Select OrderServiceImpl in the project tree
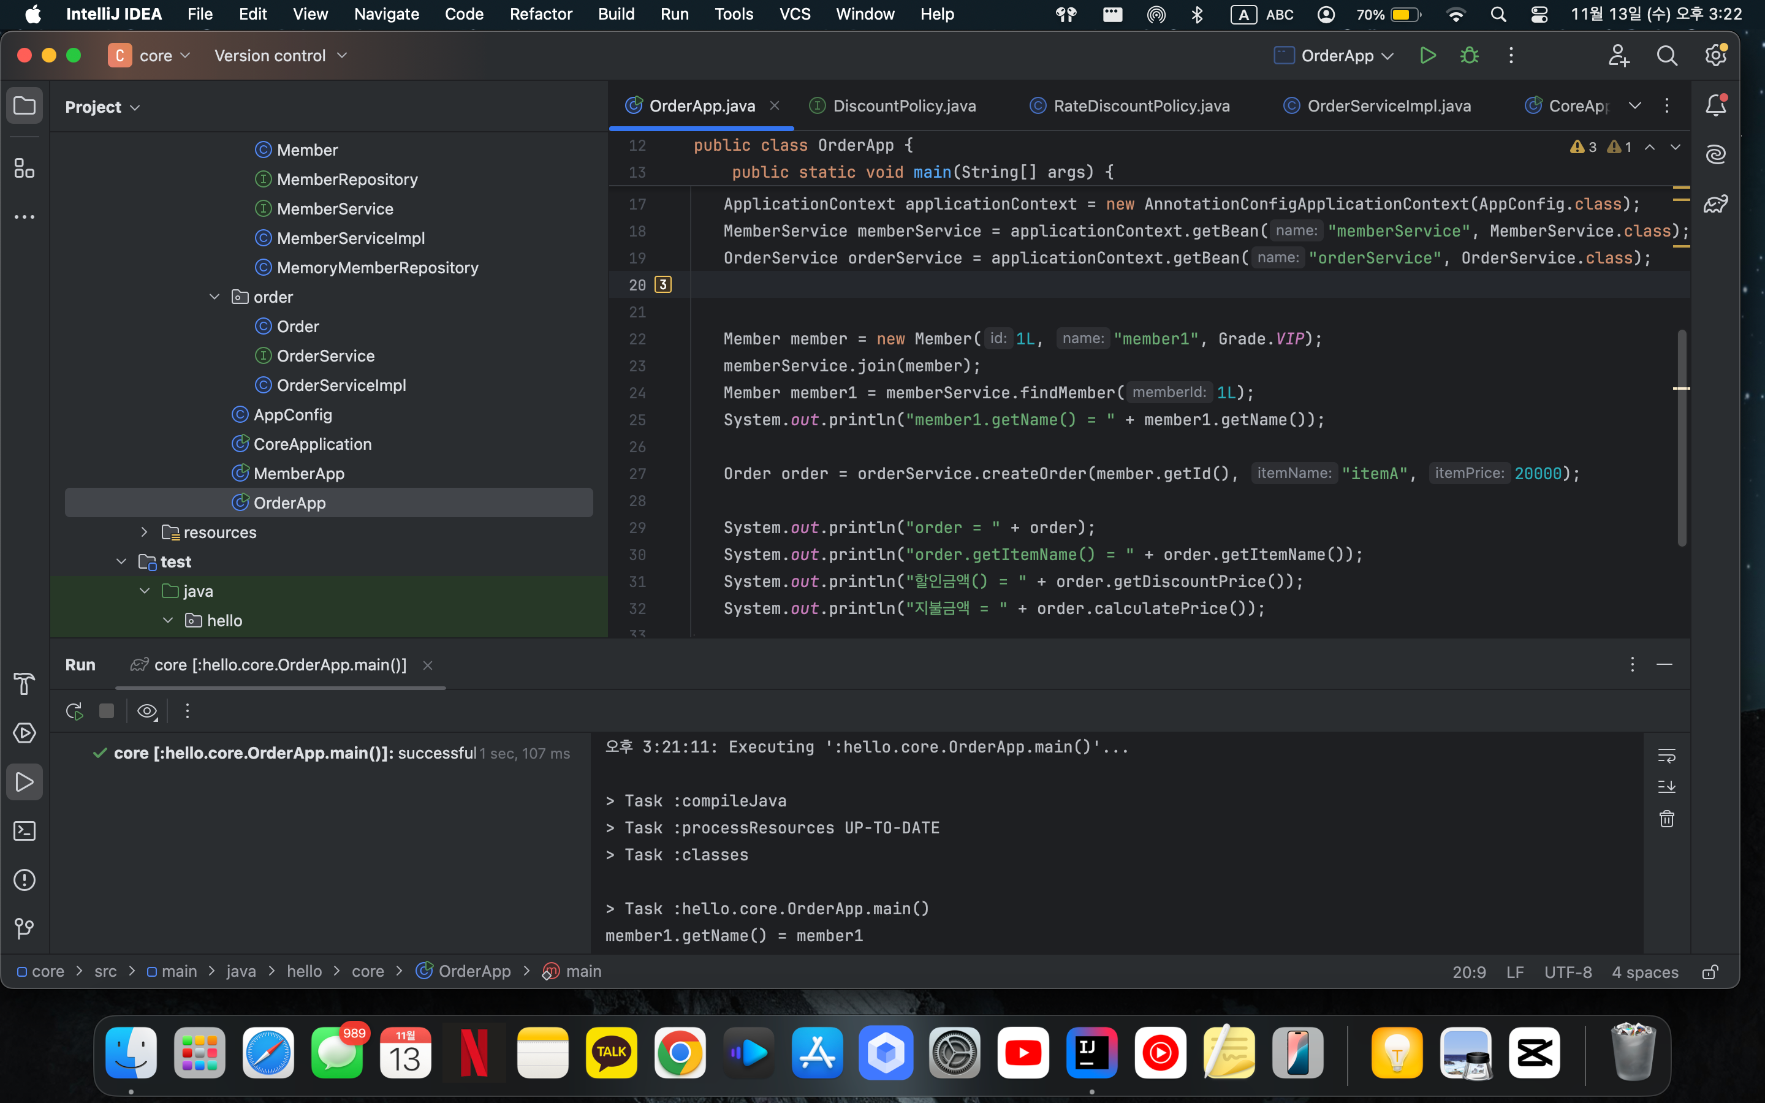Viewport: 1765px width, 1103px height. pyautogui.click(x=341, y=385)
